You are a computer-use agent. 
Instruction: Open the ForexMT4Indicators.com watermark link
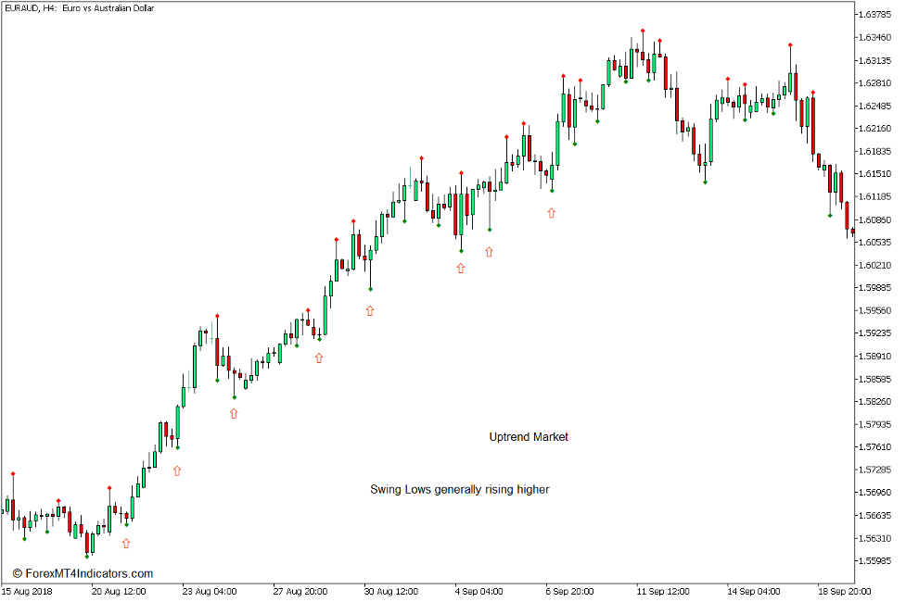coord(83,573)
